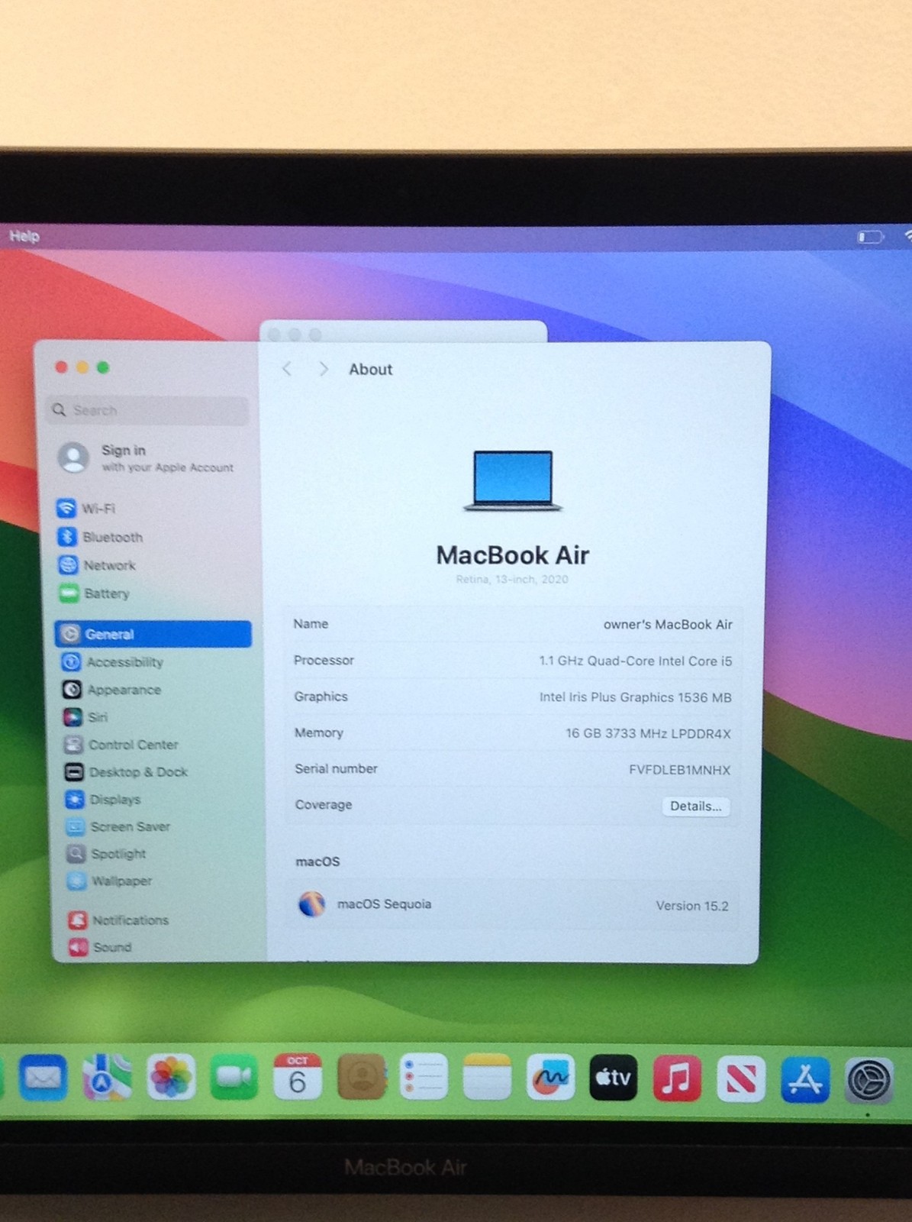The image size is (912, 1222).
Task: Open Wi-Fi settings in sidebar
Action: pyautogui.click(x=87, y=509)
